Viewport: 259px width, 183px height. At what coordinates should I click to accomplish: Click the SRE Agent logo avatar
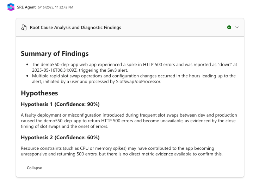click(11, 7)
